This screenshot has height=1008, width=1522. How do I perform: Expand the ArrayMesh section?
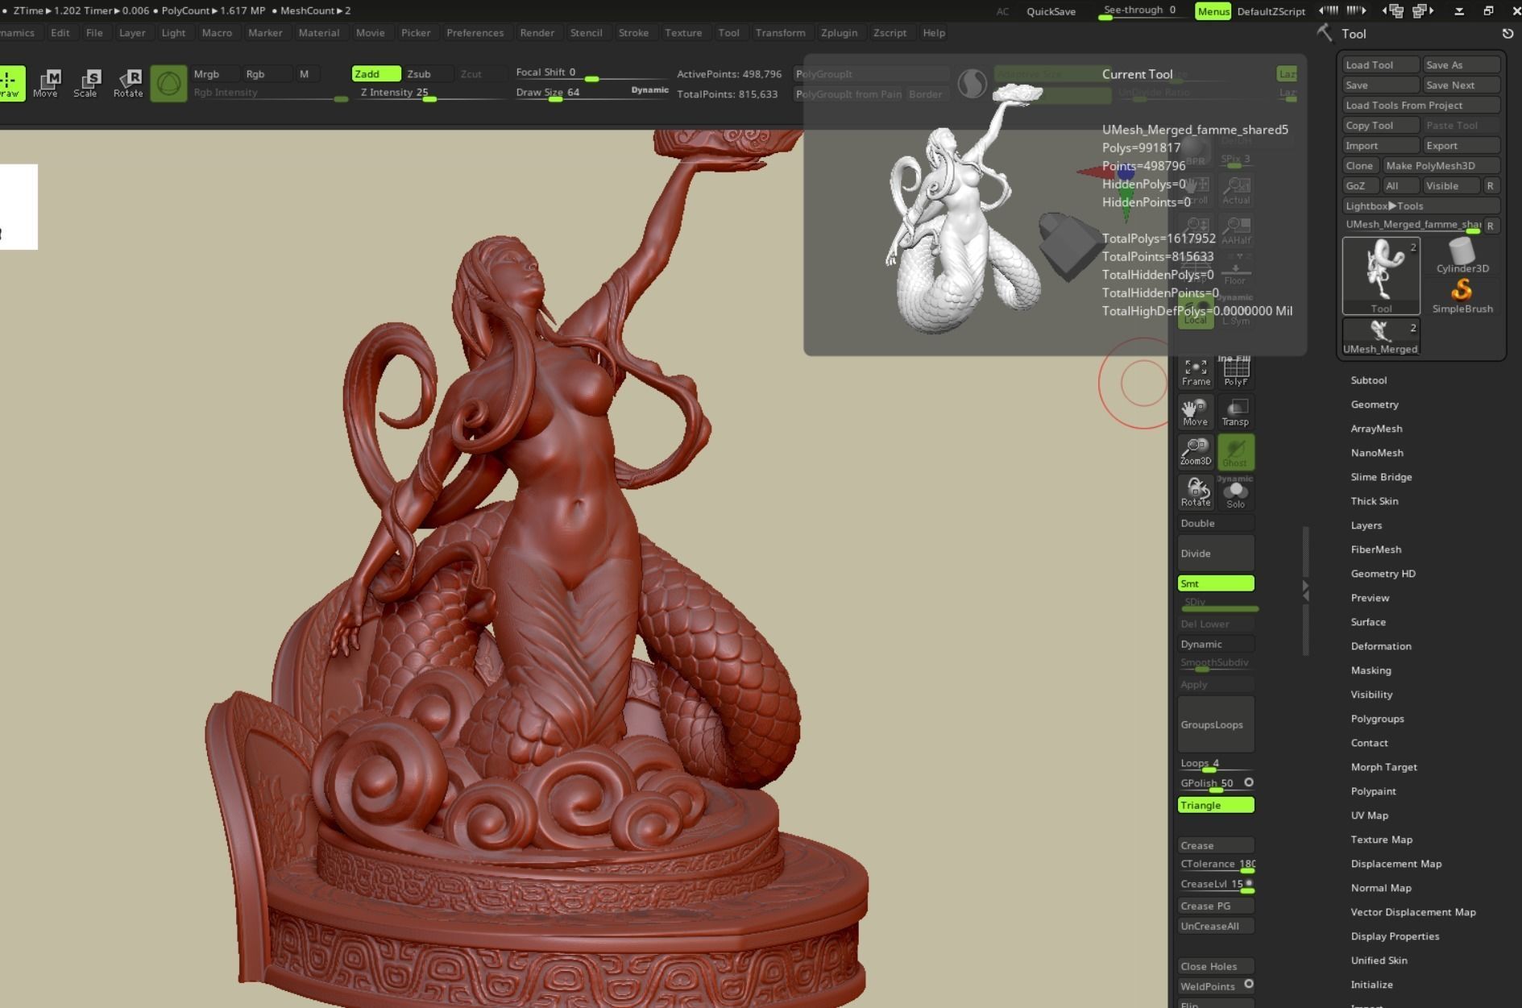[1376, 429]
